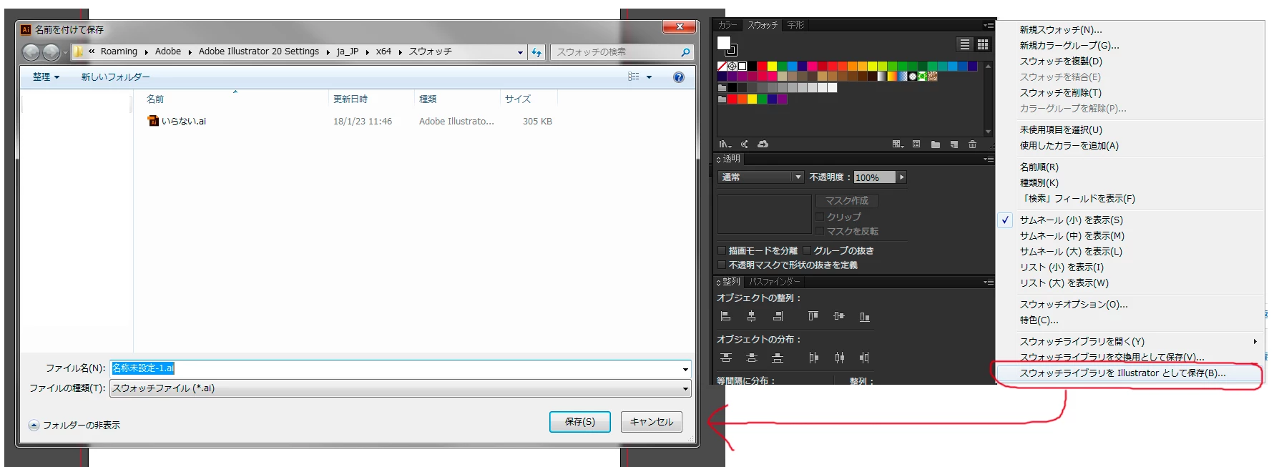Select the black swatch in first row
The width and height of the screenshot is (1279, 467).
coord(752,66)
